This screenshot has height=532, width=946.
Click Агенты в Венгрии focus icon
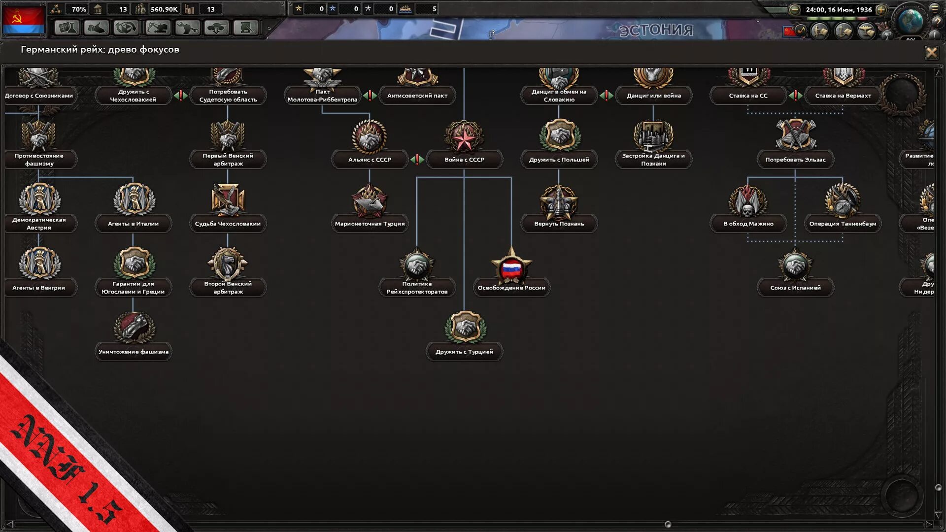point(39,263)
